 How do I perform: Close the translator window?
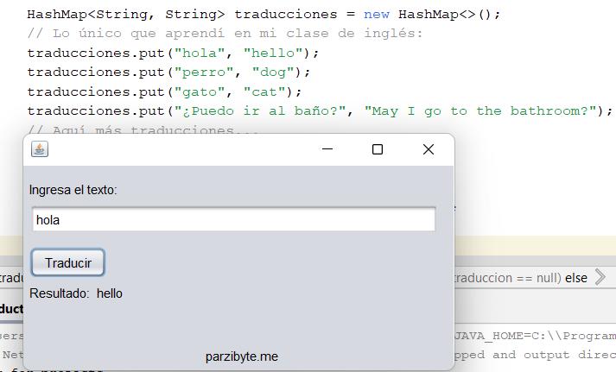click(x=429, y=149)
